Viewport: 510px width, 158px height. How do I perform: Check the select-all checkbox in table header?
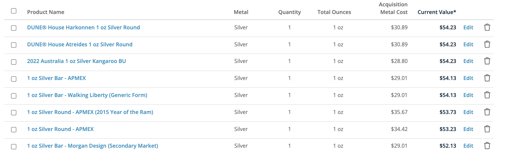[14, 11]
